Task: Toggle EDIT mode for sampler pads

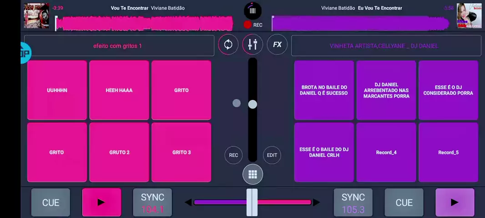Action: [x=272, y=155]
